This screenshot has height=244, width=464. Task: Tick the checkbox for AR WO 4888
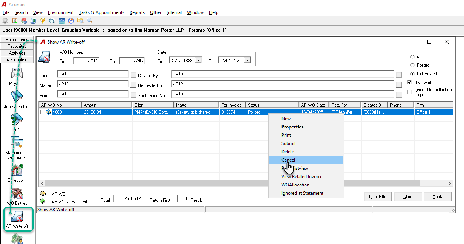(43, 112)
